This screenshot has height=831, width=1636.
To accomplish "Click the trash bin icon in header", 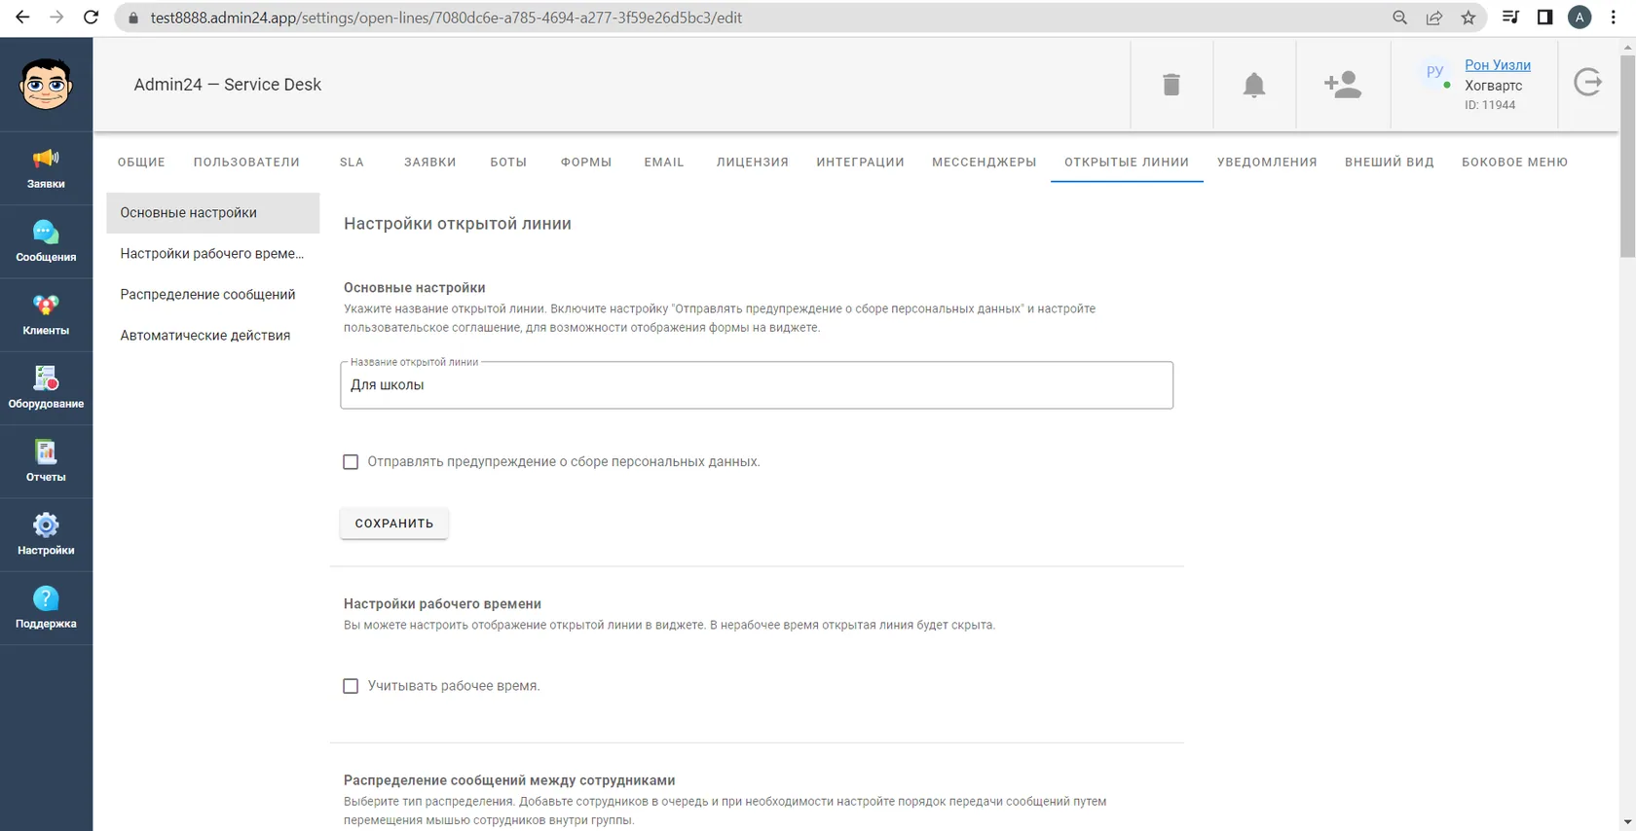I will tap(1171, 85).
